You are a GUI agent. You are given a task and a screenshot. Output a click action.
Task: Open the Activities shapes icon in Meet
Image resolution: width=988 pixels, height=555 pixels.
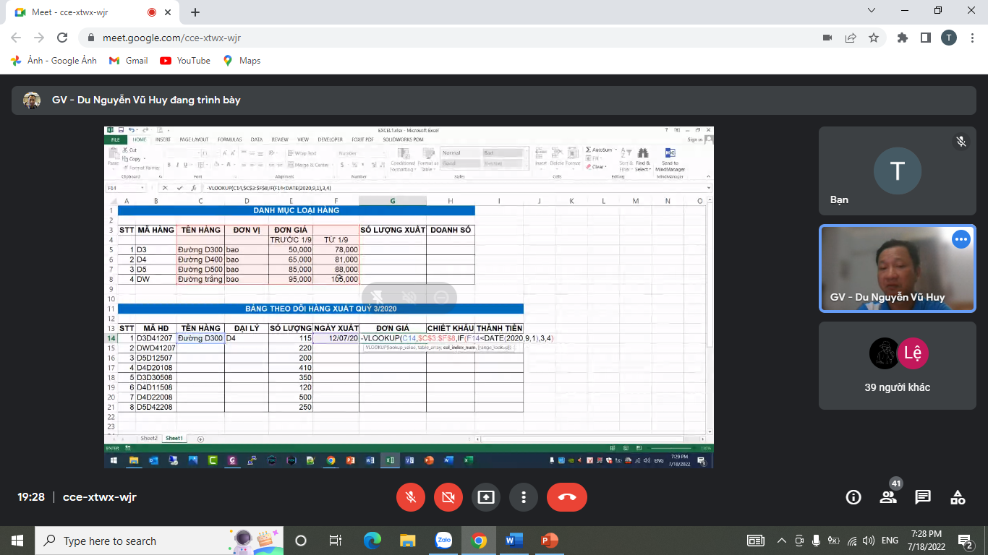(958, 497)
